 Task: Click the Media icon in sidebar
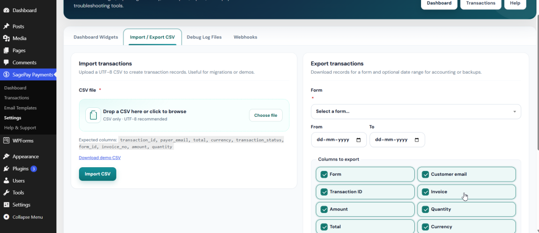click(6, 38)
